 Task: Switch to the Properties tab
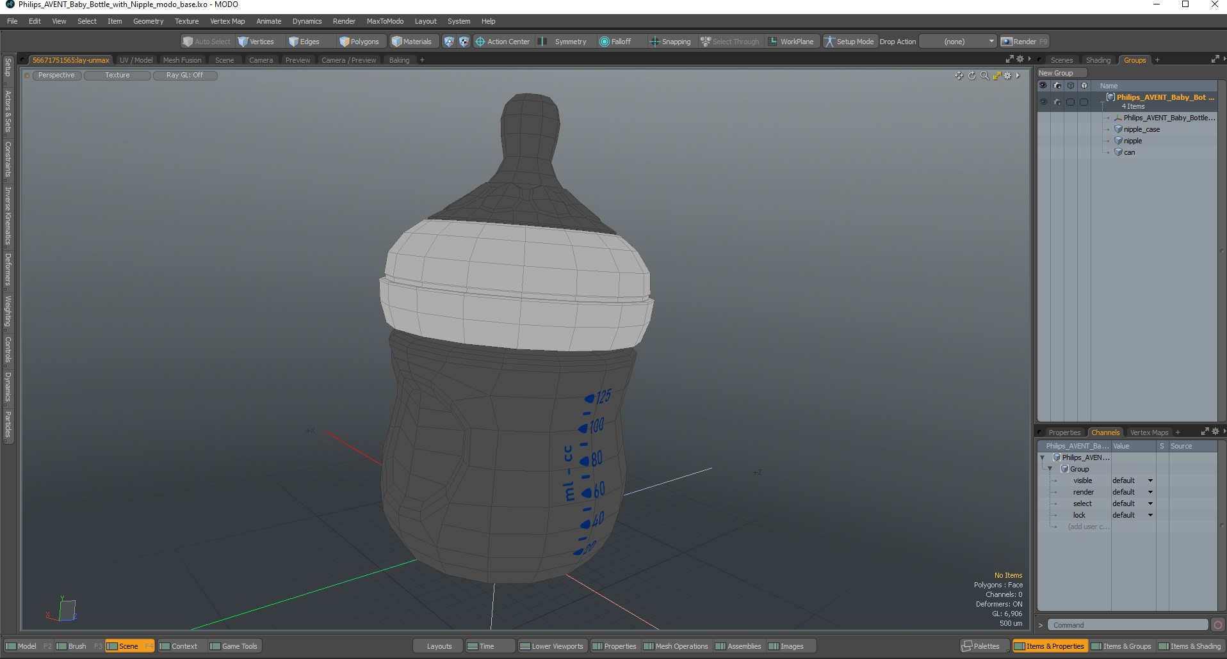(1064, 433)
